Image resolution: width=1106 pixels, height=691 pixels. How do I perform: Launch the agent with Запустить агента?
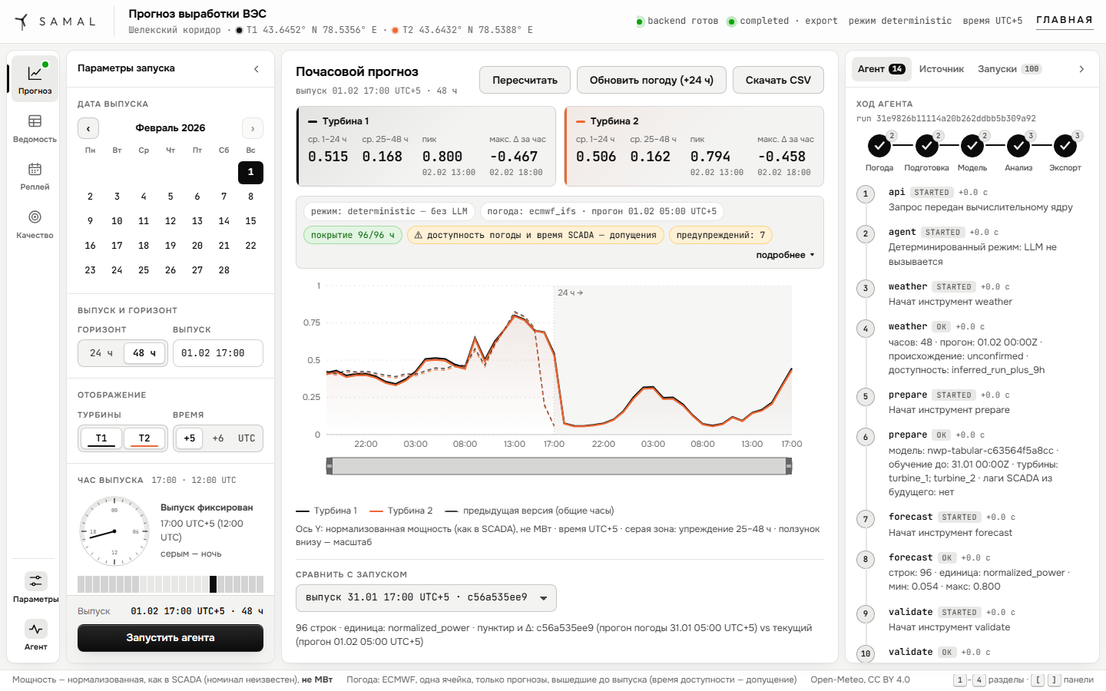click(x=171, y=638)
